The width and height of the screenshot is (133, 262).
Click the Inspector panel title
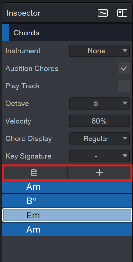(x=24, y=13)
